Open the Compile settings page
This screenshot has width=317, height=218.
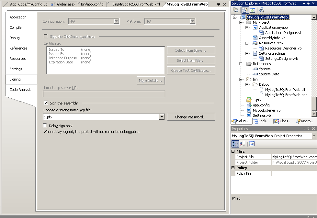click(15, 27)
